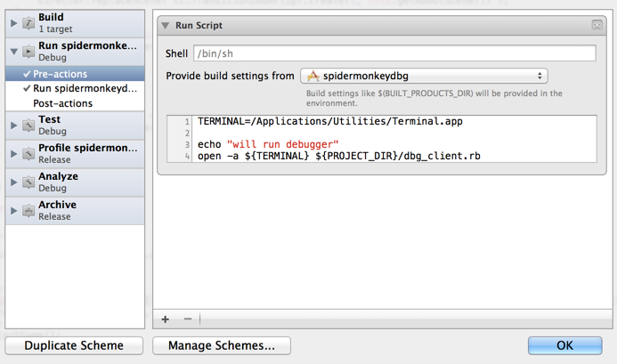Open Manage Schemes dialog
617x364 pixels.
[x=222, y=345]
